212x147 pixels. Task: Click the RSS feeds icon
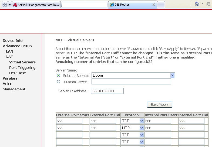[208, 4]
